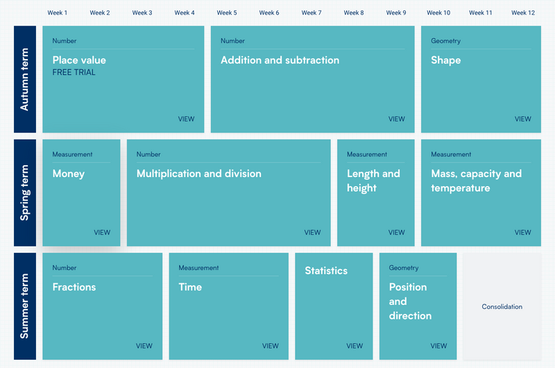Click the Week 12 column header
The image size is (555, 368).
(523, 12)
